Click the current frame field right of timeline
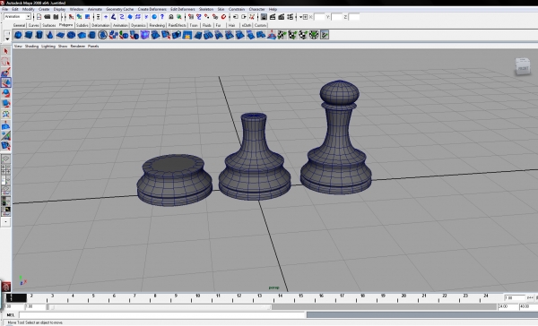The height and width of the screenshot is (326, 538). (515, 298)
